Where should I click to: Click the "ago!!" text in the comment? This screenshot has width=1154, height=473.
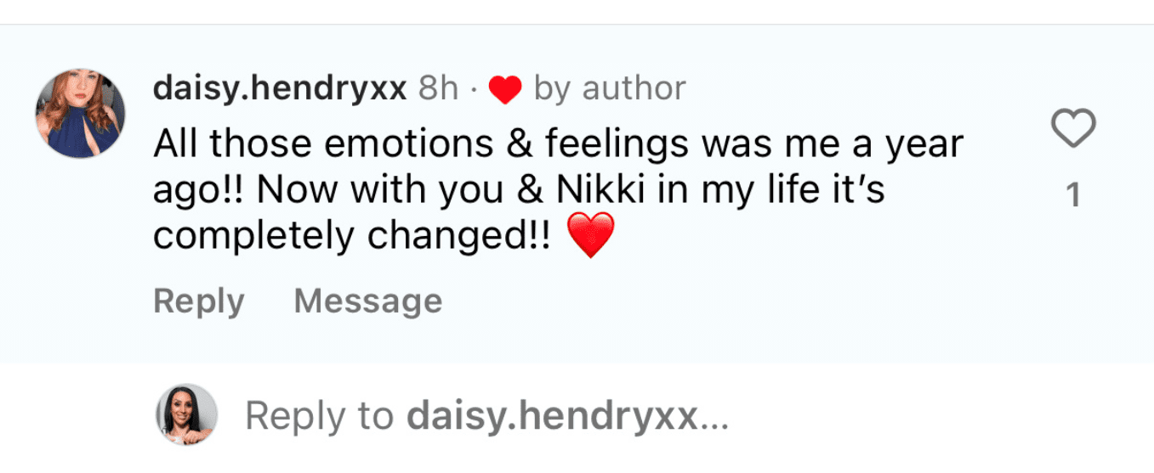coord(197,192)
